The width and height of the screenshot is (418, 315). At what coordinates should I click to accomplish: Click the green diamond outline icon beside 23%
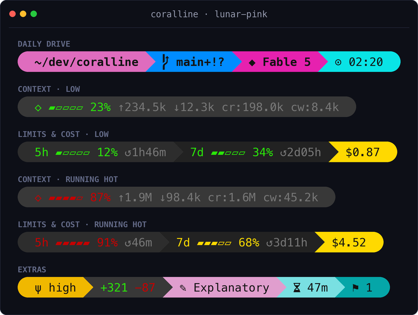point(38,108)
